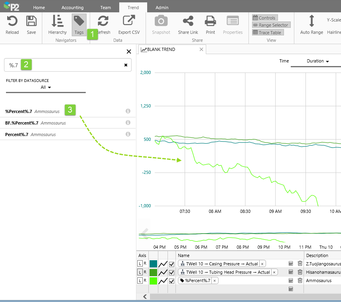Switch to the Accounting tab
The width and height of the screenshot is (341, 302).
click(72, 8)
